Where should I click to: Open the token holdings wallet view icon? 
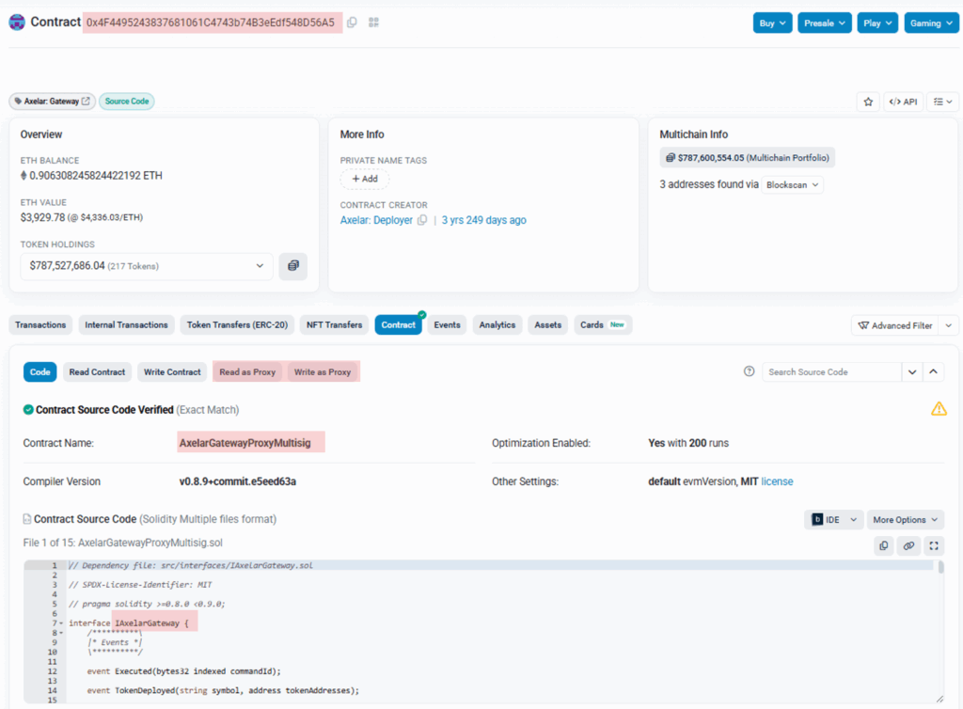coord(293,266)
